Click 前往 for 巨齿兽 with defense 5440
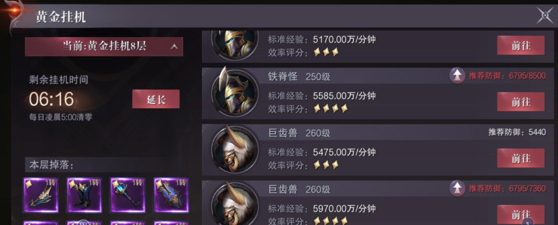This screenshot has width=558, height=225. click(x=521, y=158)
